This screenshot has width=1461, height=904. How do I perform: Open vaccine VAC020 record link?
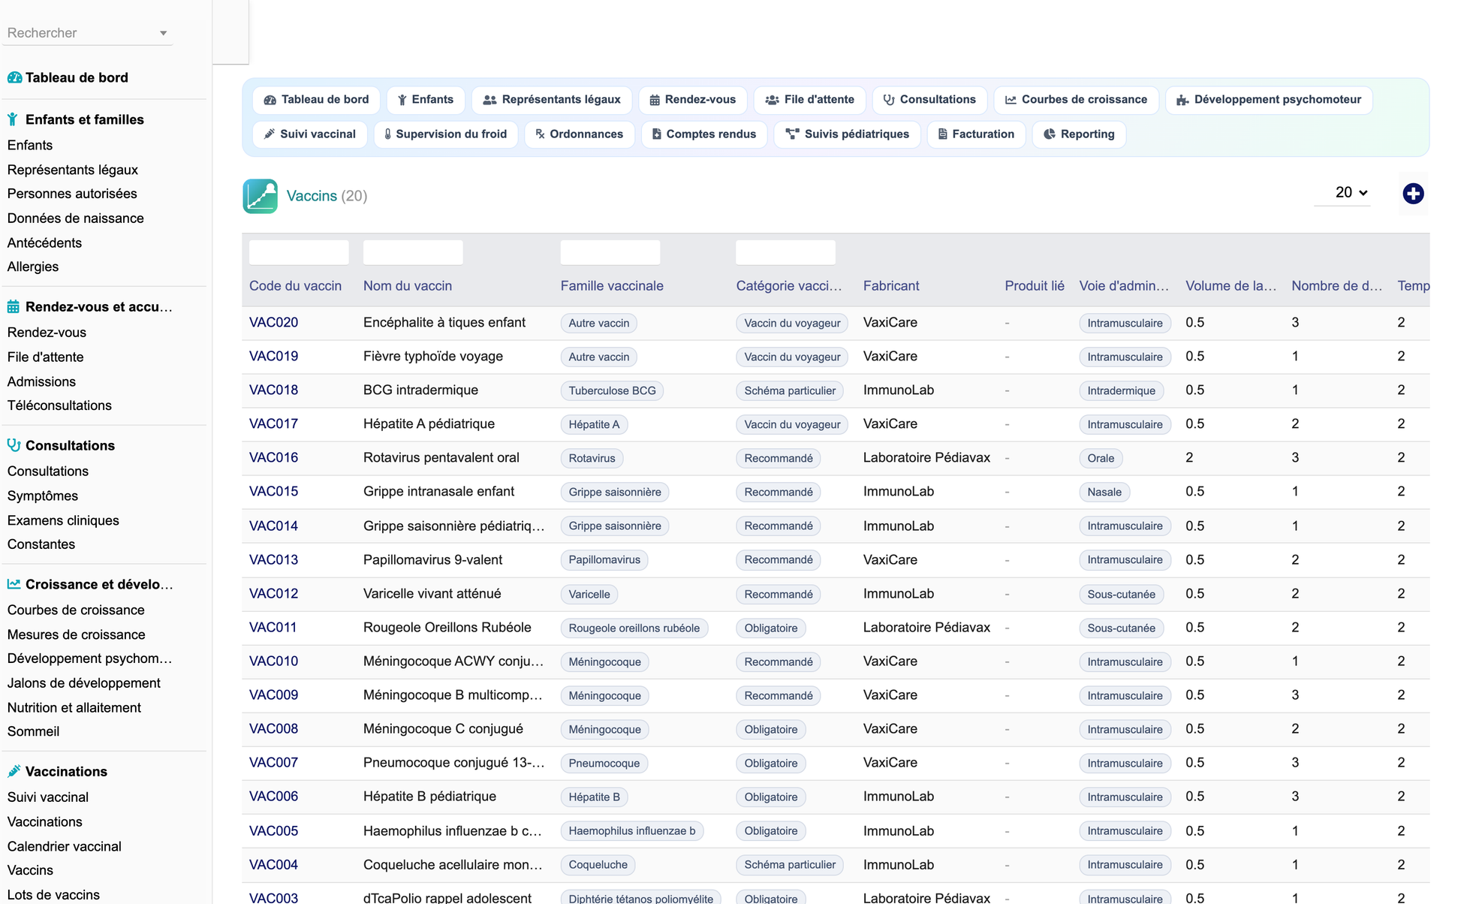pos(273,323)
